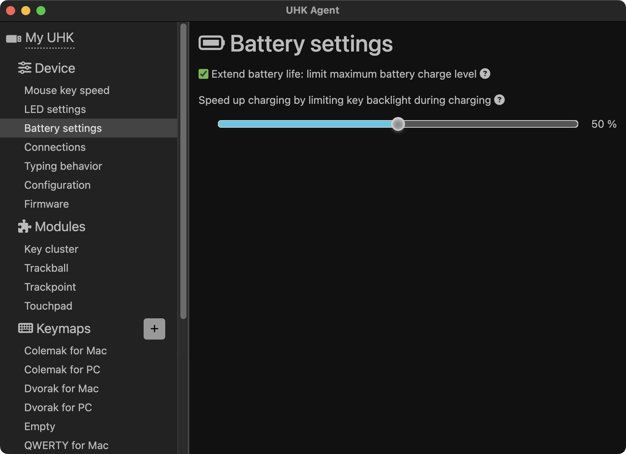This screenshot has height=454, width=626.
Task: Open Typing behavior settings
Action: coord(63,166)
